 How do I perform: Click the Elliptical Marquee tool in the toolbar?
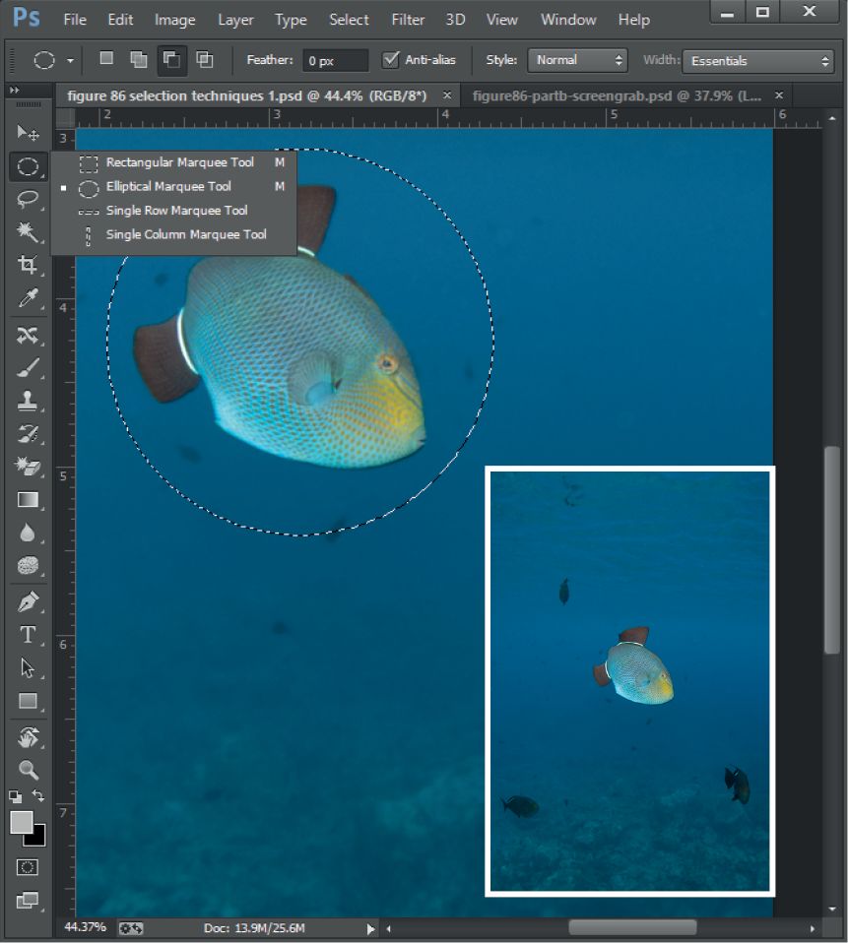click(x=28, y=166)
